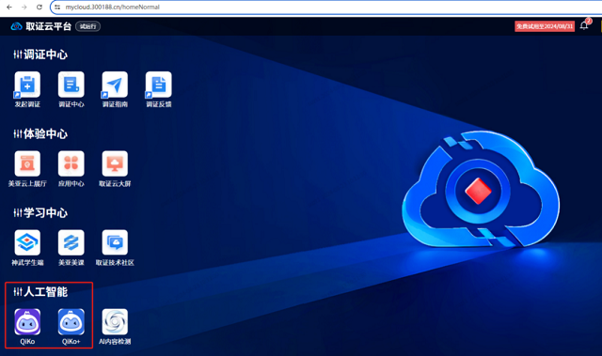Click the 试运行 badge beside the title

[x=87, y=26]
